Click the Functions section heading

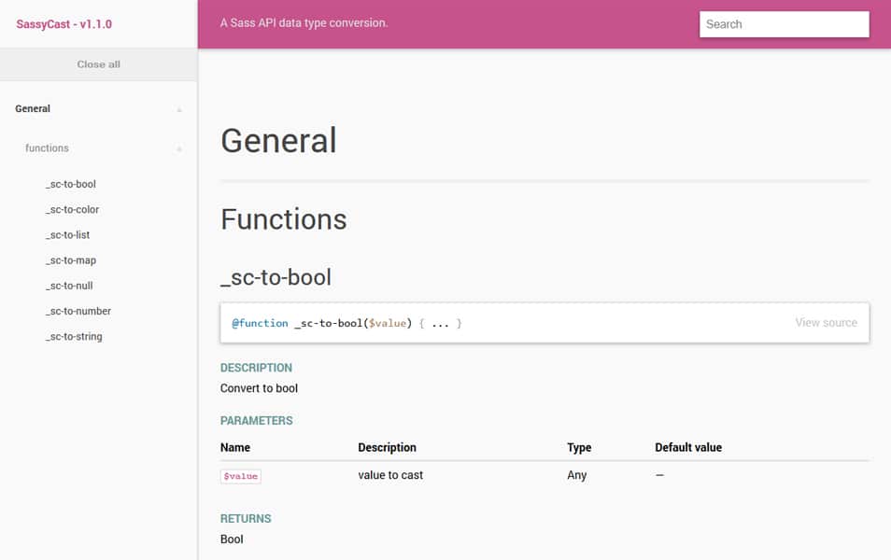(283, 219)
